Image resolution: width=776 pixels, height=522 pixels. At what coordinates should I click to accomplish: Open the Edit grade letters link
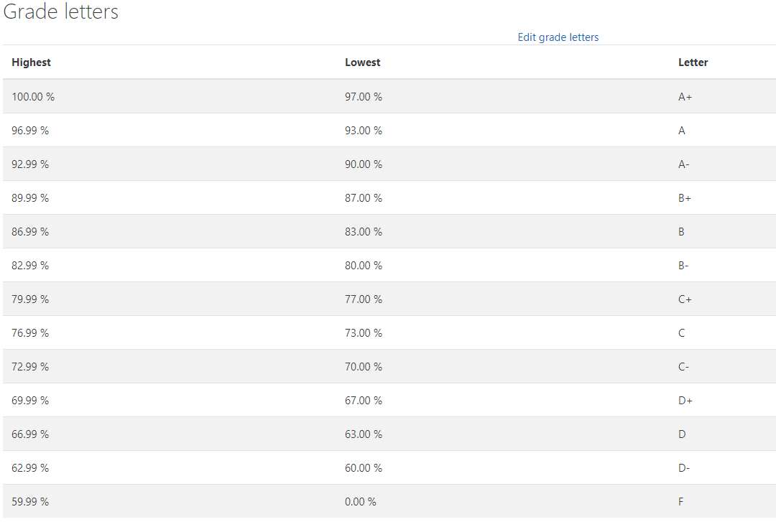[558, 37]
